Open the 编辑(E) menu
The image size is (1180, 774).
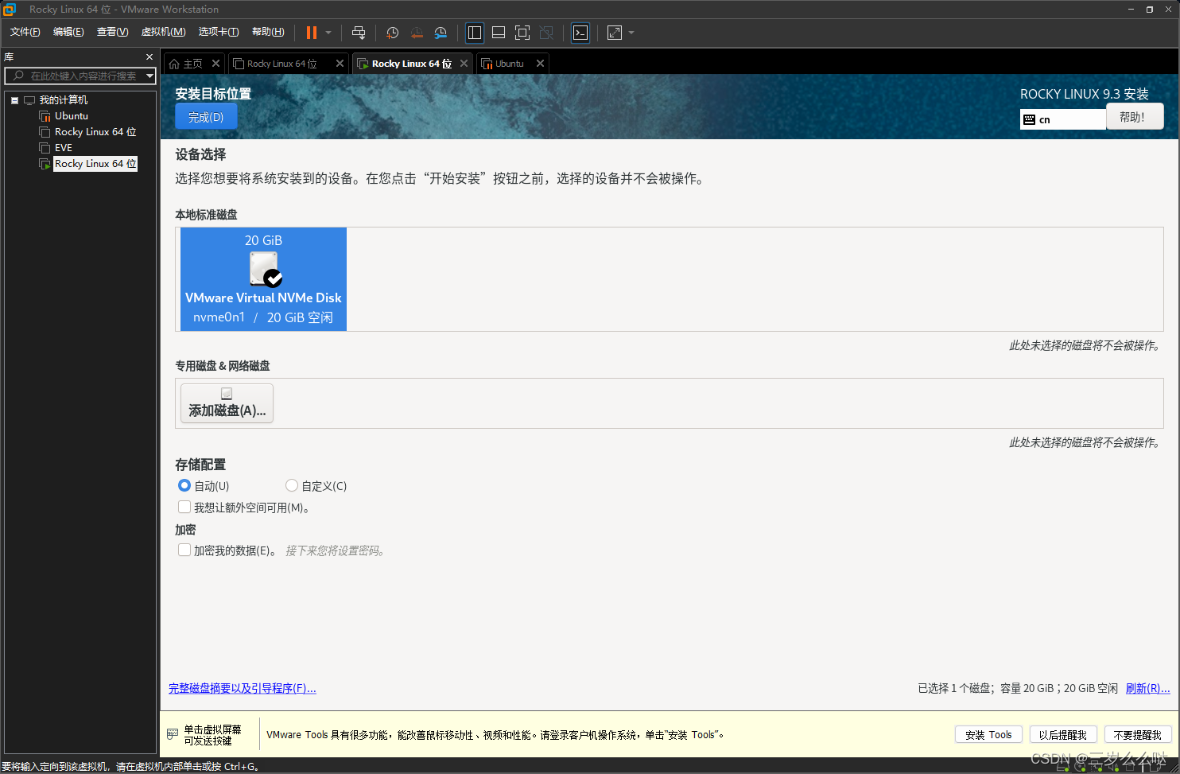(x=68, y=32)
